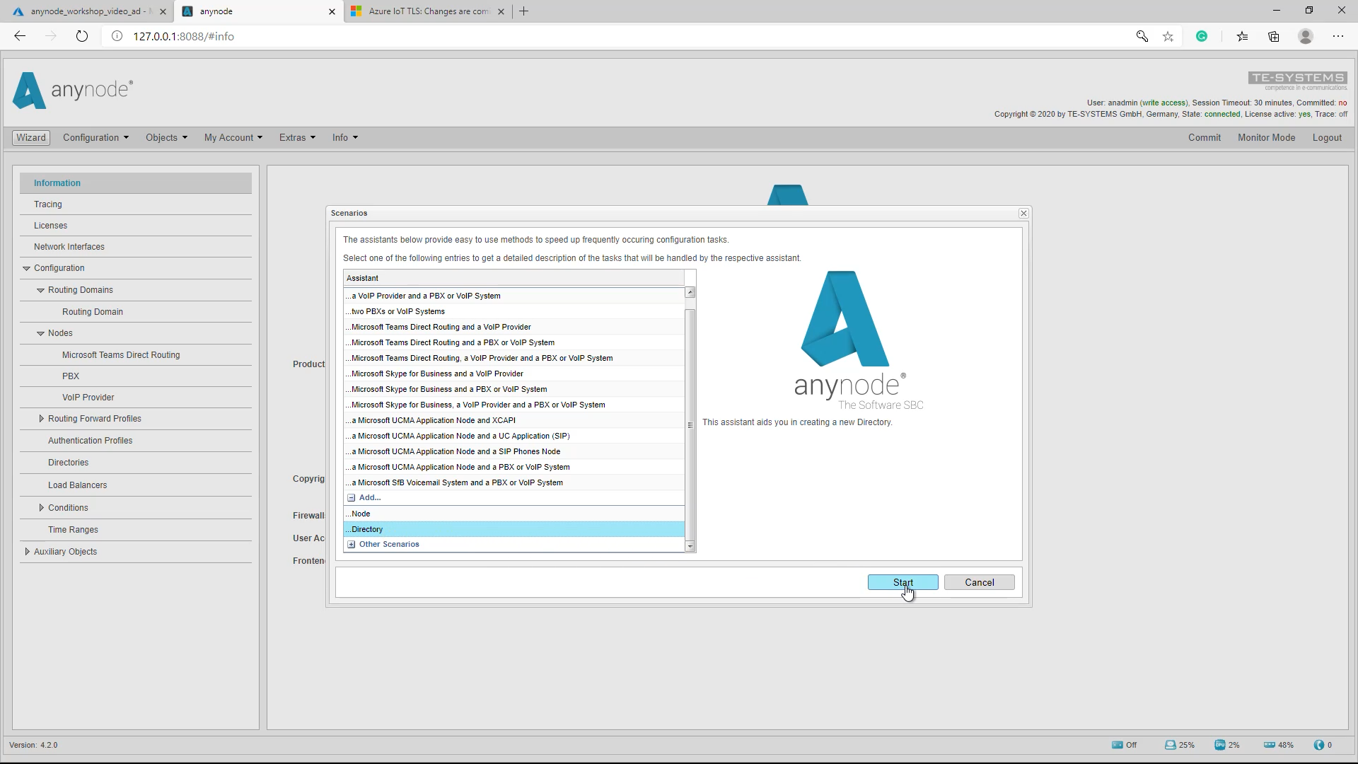1358x764 pixels.
Task: Collapse the Nodes tree node
Action: 40,333
